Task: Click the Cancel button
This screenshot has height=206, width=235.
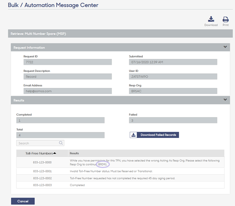Action: 23,201
